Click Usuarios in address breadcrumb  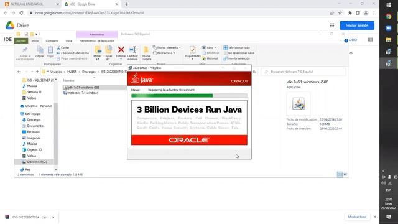click(56, 72)
